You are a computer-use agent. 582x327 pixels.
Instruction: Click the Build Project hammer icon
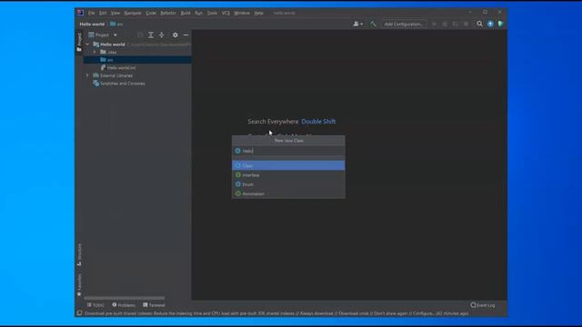[373, 25]
